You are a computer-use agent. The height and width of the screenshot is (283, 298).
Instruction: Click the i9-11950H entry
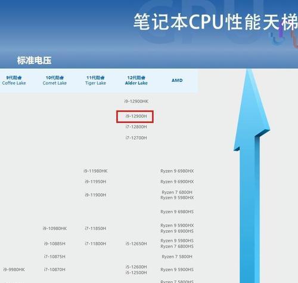coord(95,182)
